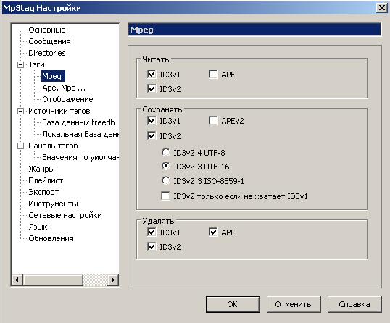Select Панель тэгов tree item
The width and height of the screenshot is (390, 323).
(x=53, y=146)
